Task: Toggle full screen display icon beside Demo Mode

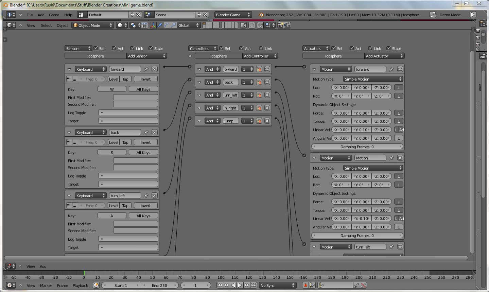Action: tap(433, 15)
